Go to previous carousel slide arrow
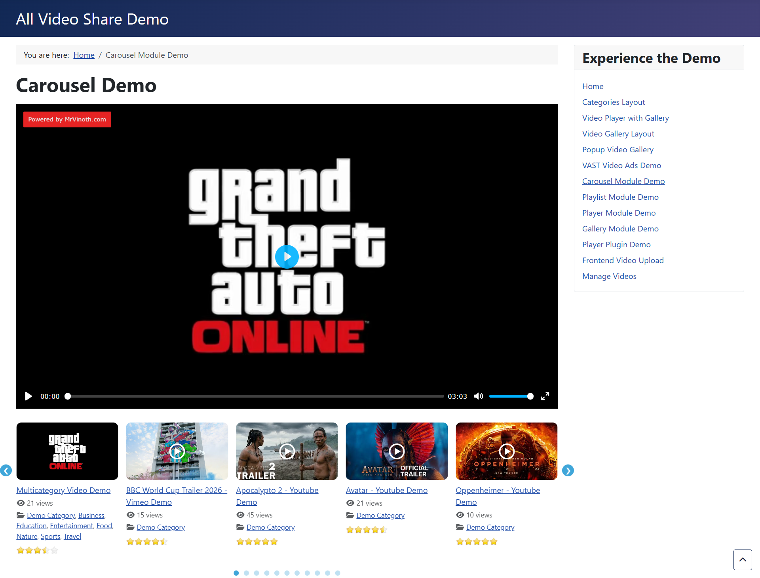The height and width of the screenshot is (578, 760). (x=6, y=470)
